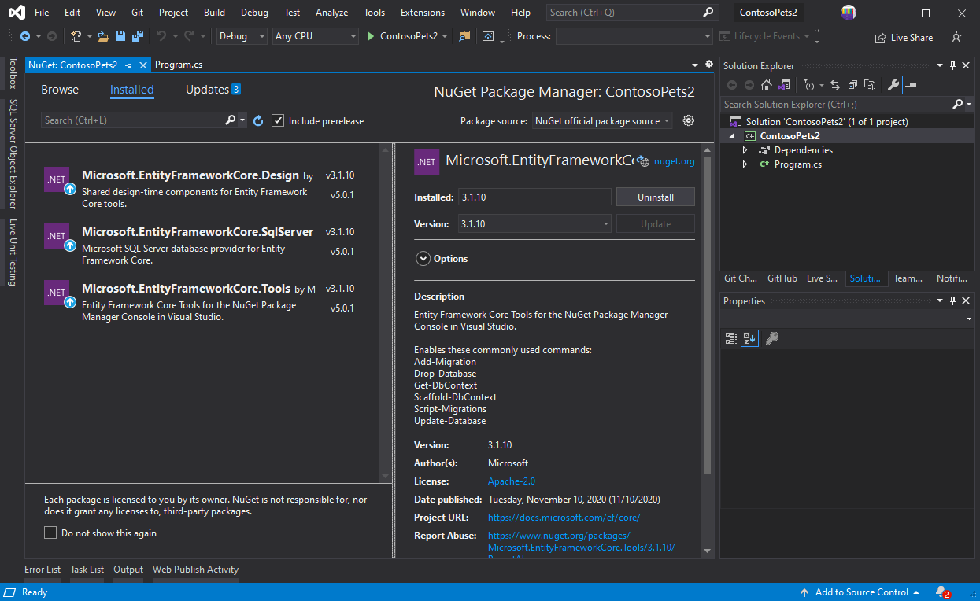This screenshot has height=601, width=980.
Task: Switch views icon in Solution Explorer
Action: [x=784, y=85]
